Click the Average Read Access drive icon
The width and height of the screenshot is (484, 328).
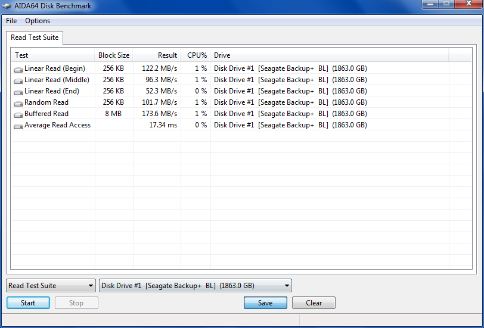pyautogui.click(x=18, y=126)
